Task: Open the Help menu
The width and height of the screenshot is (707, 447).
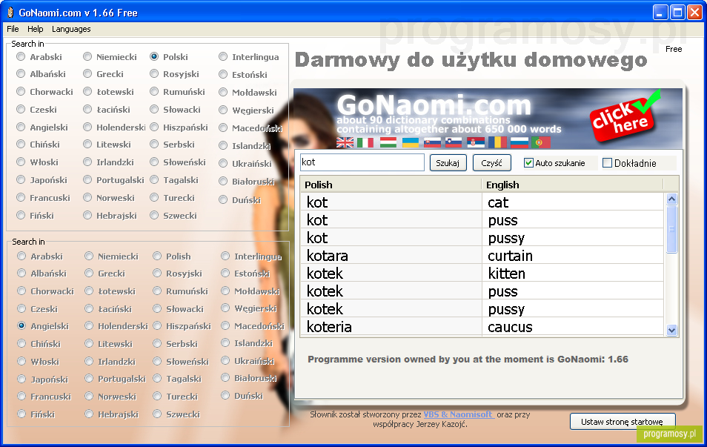Action: [x=35, y=29]
